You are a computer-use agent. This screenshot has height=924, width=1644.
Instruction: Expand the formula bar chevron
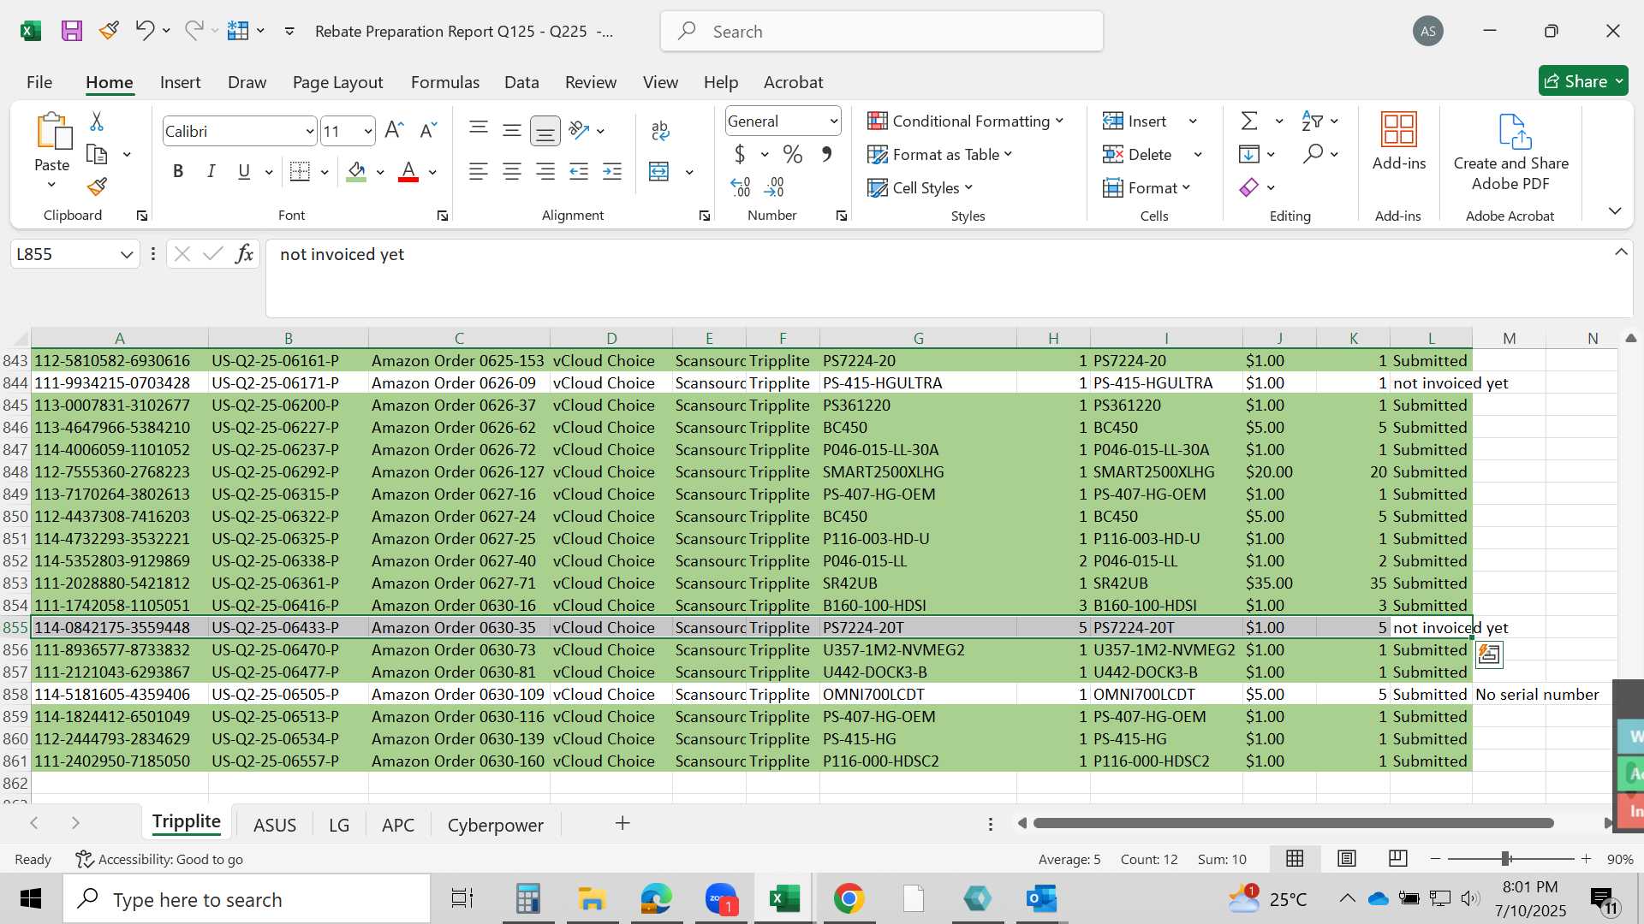pyautogui.click(x=1621, y=252)
